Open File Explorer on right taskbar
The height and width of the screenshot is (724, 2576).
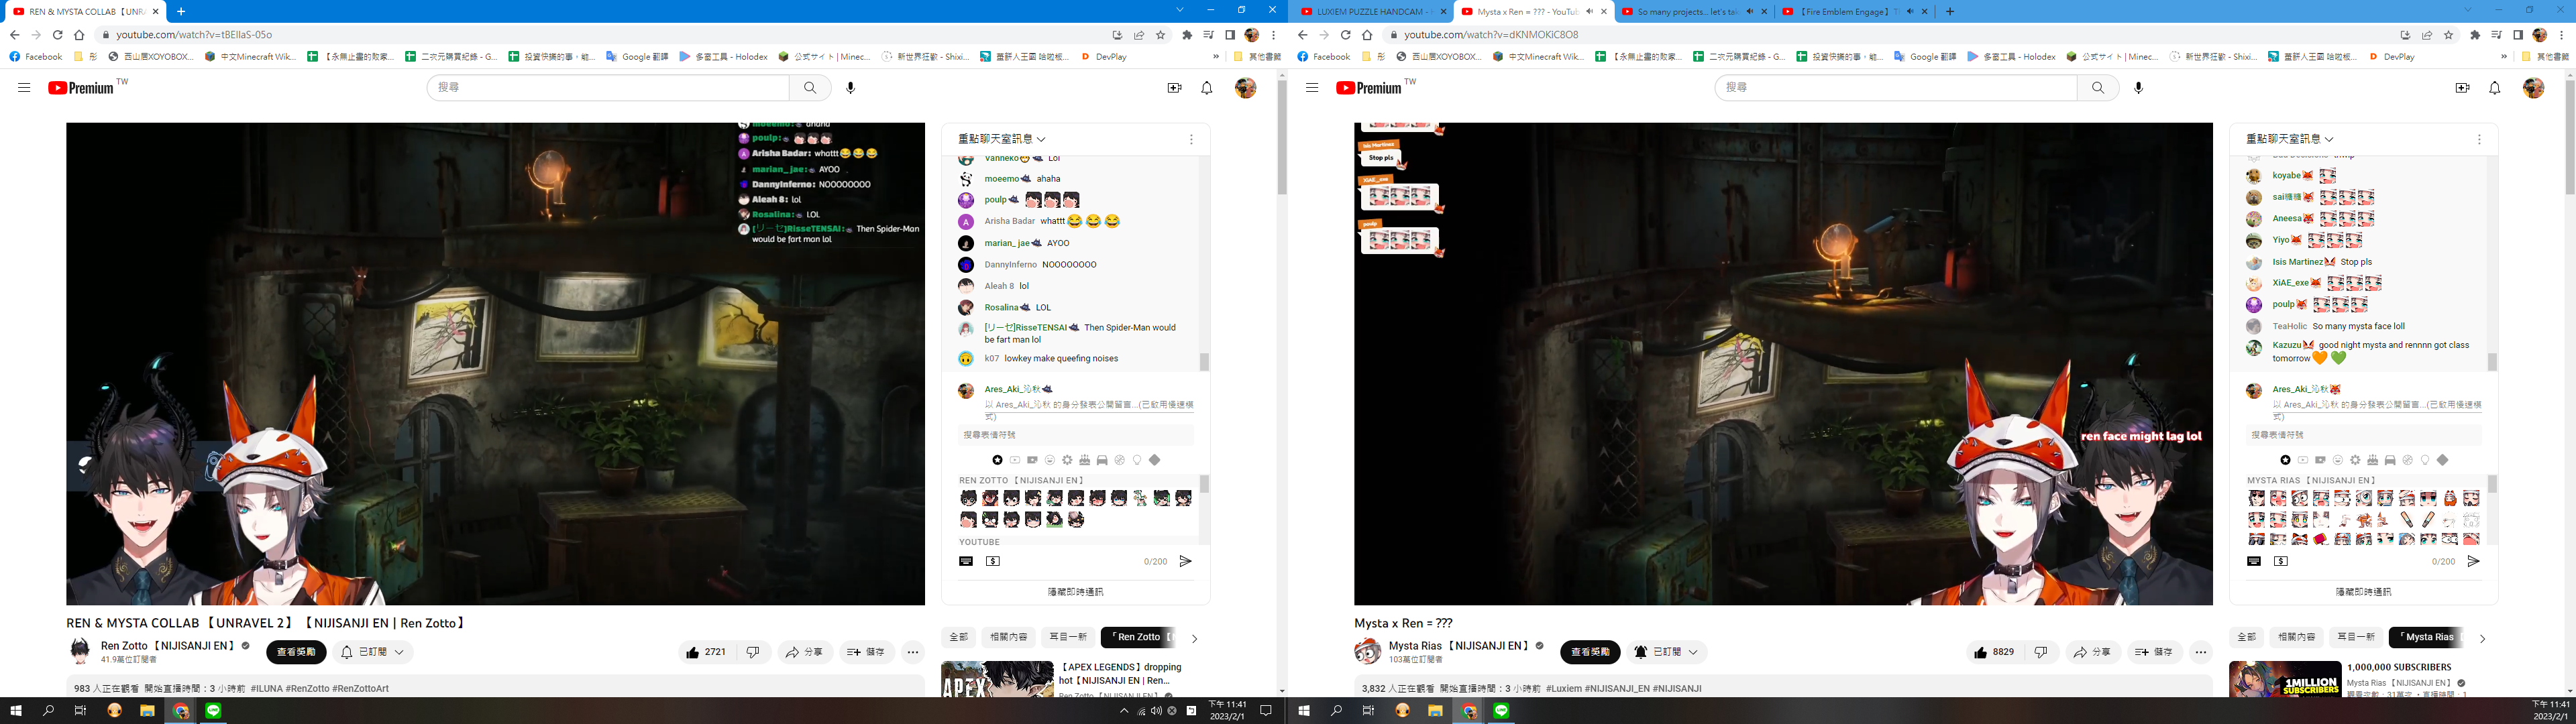coord(1435,711)
